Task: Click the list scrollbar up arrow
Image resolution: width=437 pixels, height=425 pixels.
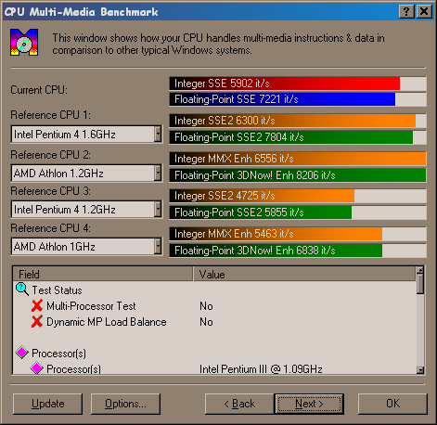Action: coord(420,270)
